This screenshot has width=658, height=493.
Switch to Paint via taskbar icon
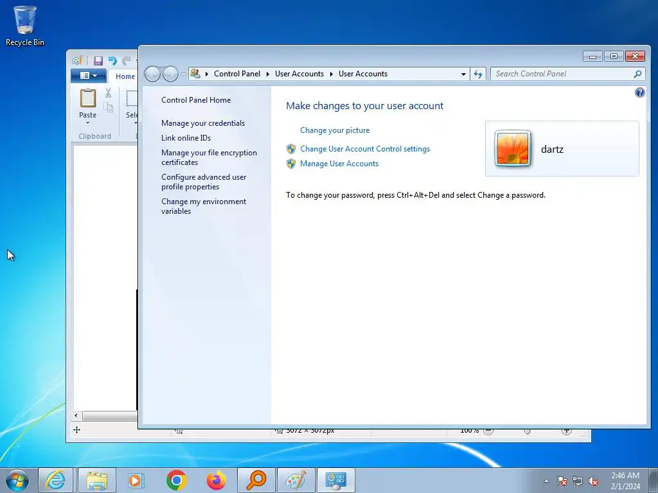click(x=296, y=480)
